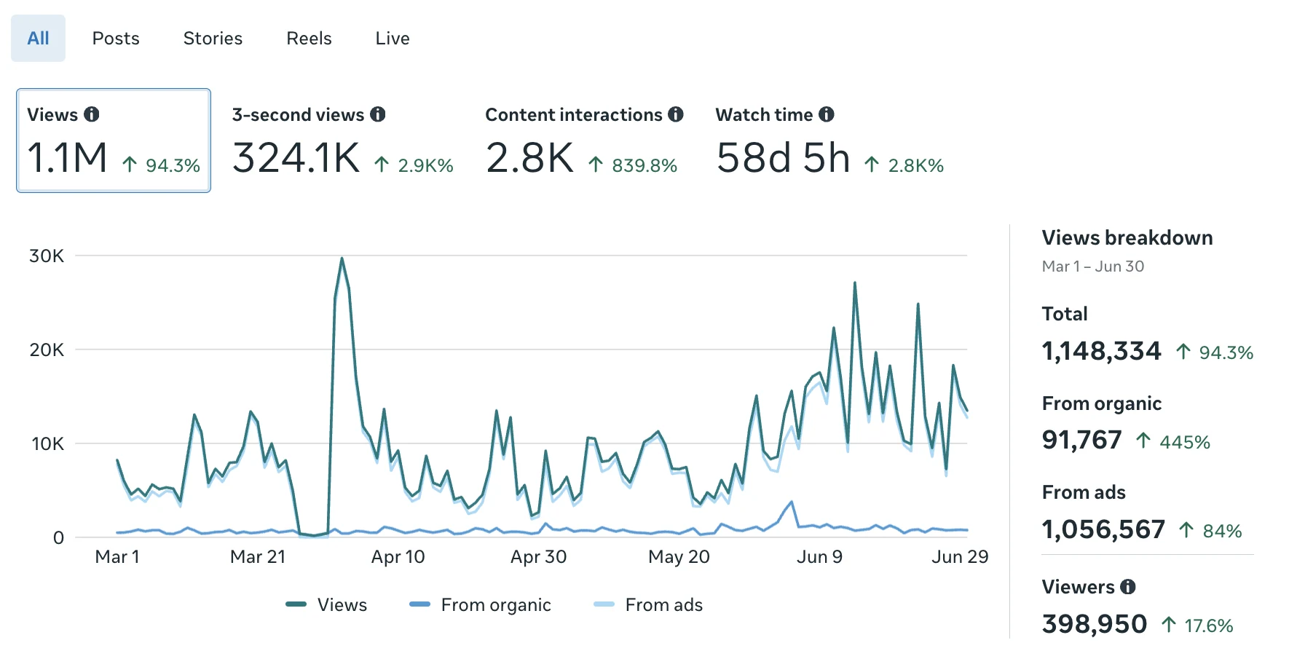
Task: Click the 2.8K% change on Watch time
Action: coord(904,165)
